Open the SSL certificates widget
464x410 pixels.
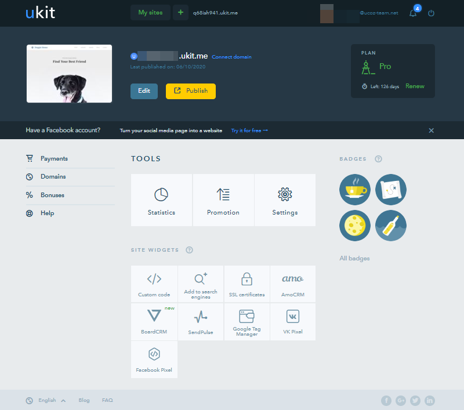[x=246, y=284]
